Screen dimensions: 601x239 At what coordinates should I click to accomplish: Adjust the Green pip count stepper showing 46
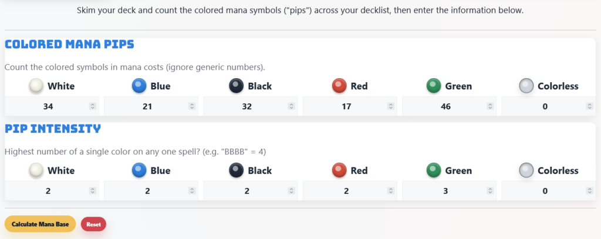(491, 106)
